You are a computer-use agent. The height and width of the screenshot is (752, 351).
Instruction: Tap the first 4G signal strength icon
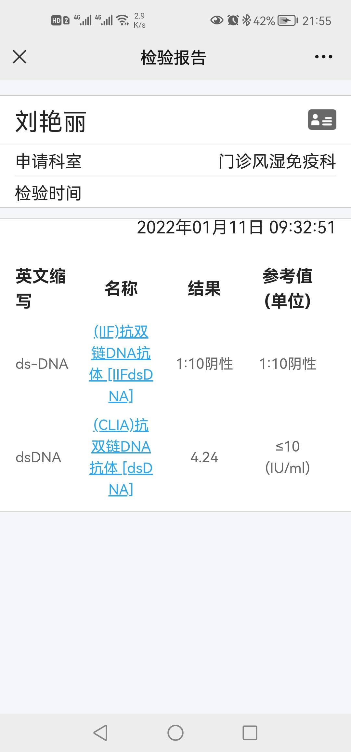tap(84, 20)
